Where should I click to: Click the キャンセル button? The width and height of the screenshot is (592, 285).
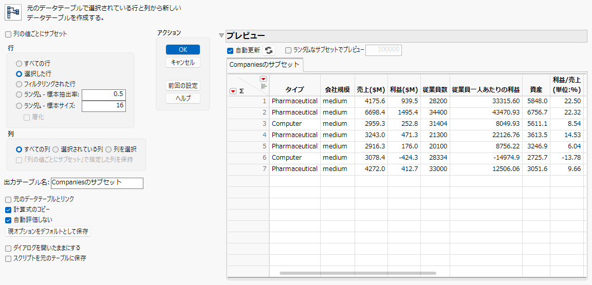coord(183,63)
